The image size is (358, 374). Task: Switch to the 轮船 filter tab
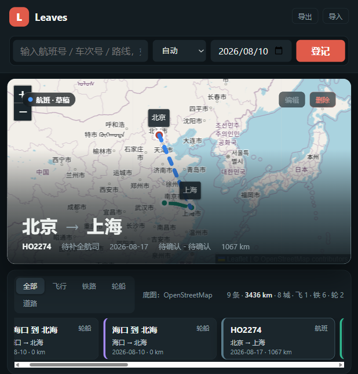click(x=119, y=286)
